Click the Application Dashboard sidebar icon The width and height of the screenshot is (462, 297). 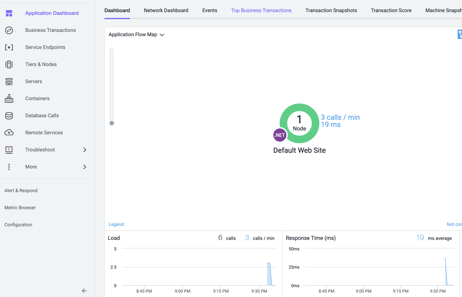tap(9, 13)
